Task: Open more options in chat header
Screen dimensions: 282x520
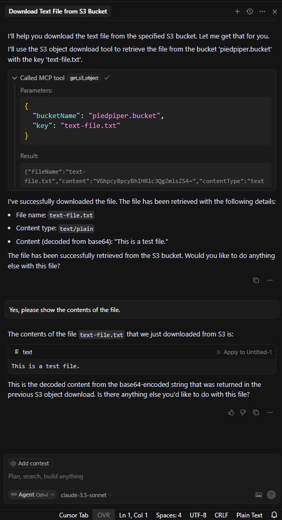Action: tap(262, 11)
